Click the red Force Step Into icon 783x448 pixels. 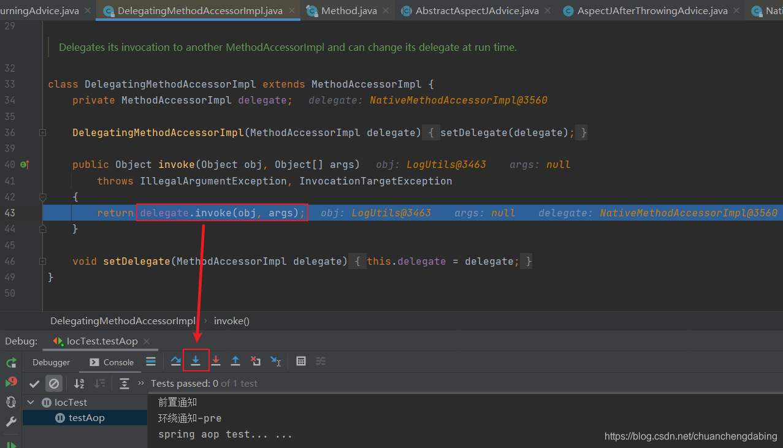[x=216, y=361]
